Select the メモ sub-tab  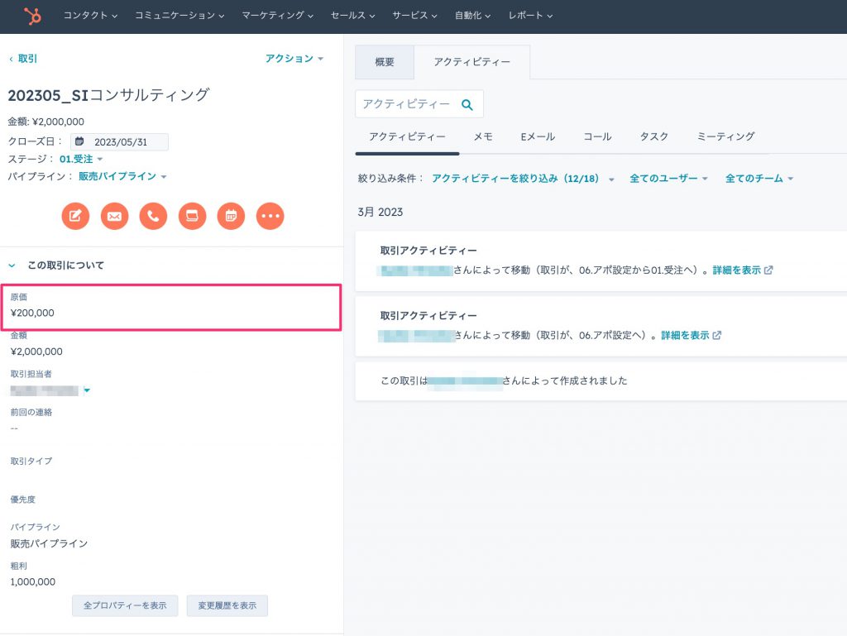pyautogui.click(x=483, y=136)
